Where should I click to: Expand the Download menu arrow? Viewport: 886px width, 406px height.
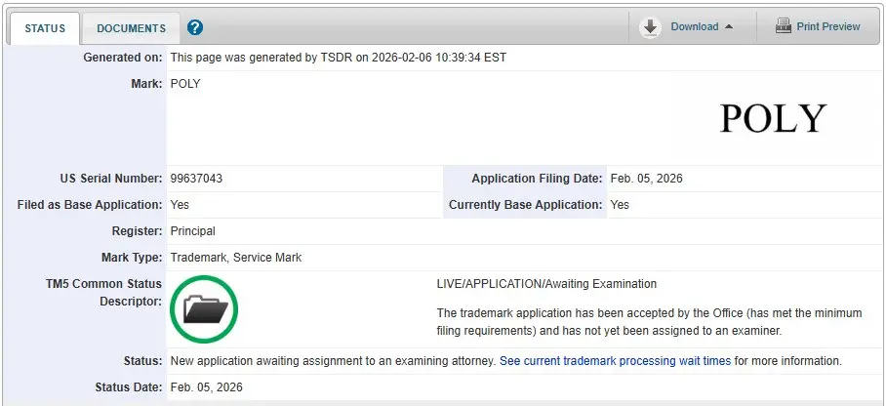pyautogui.click(x=729, y=26)
